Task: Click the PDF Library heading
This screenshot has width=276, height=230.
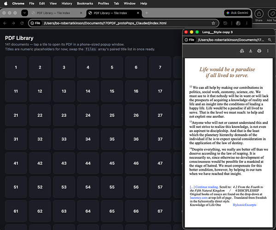Action: pos(19,38)
